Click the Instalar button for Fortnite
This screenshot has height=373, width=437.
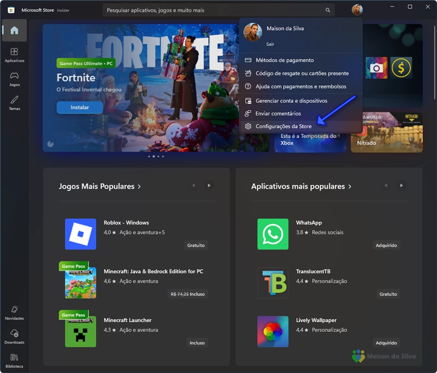80,107
